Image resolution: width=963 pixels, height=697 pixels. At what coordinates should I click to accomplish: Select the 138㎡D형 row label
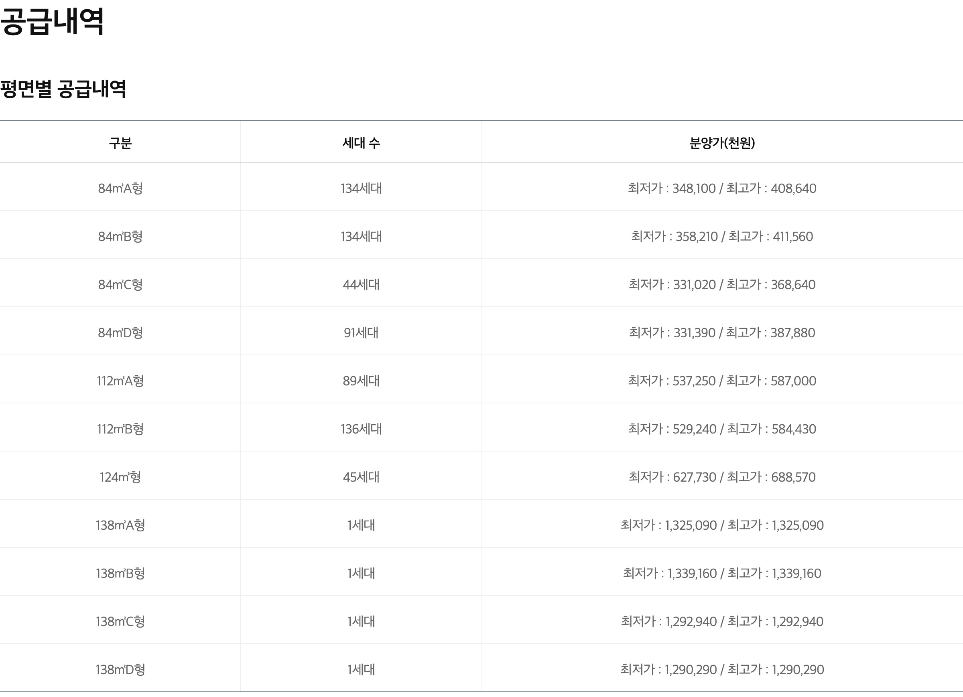(x=120, y=669)
